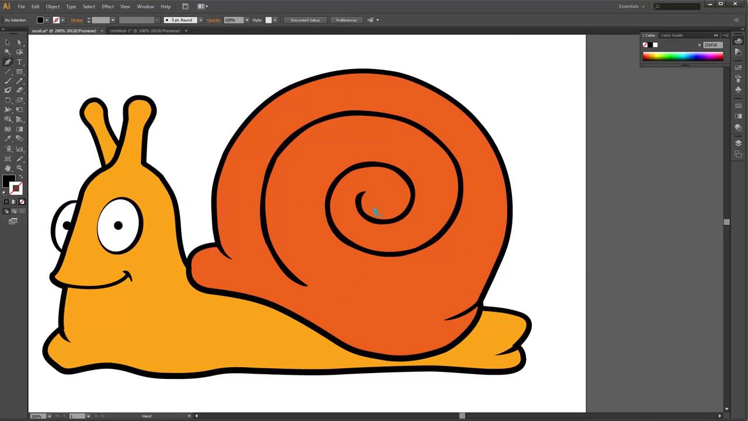Change screen mode at toolbox bottom
The image size is (748, 421).
pos(13,221)
